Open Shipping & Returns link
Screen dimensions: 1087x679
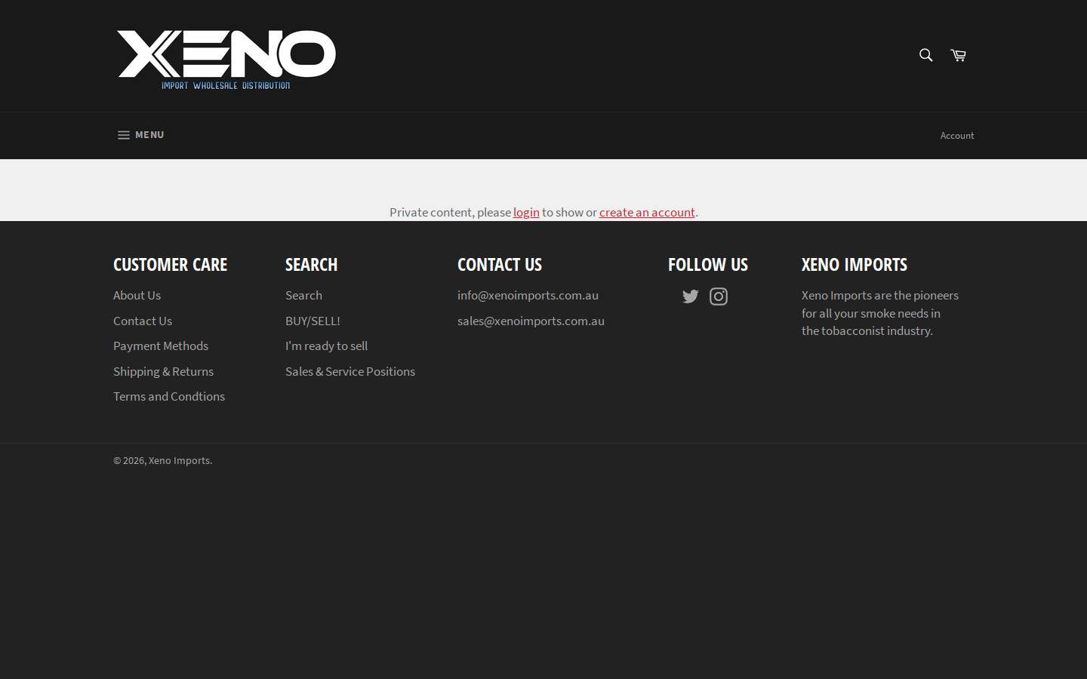click(163, 371)
